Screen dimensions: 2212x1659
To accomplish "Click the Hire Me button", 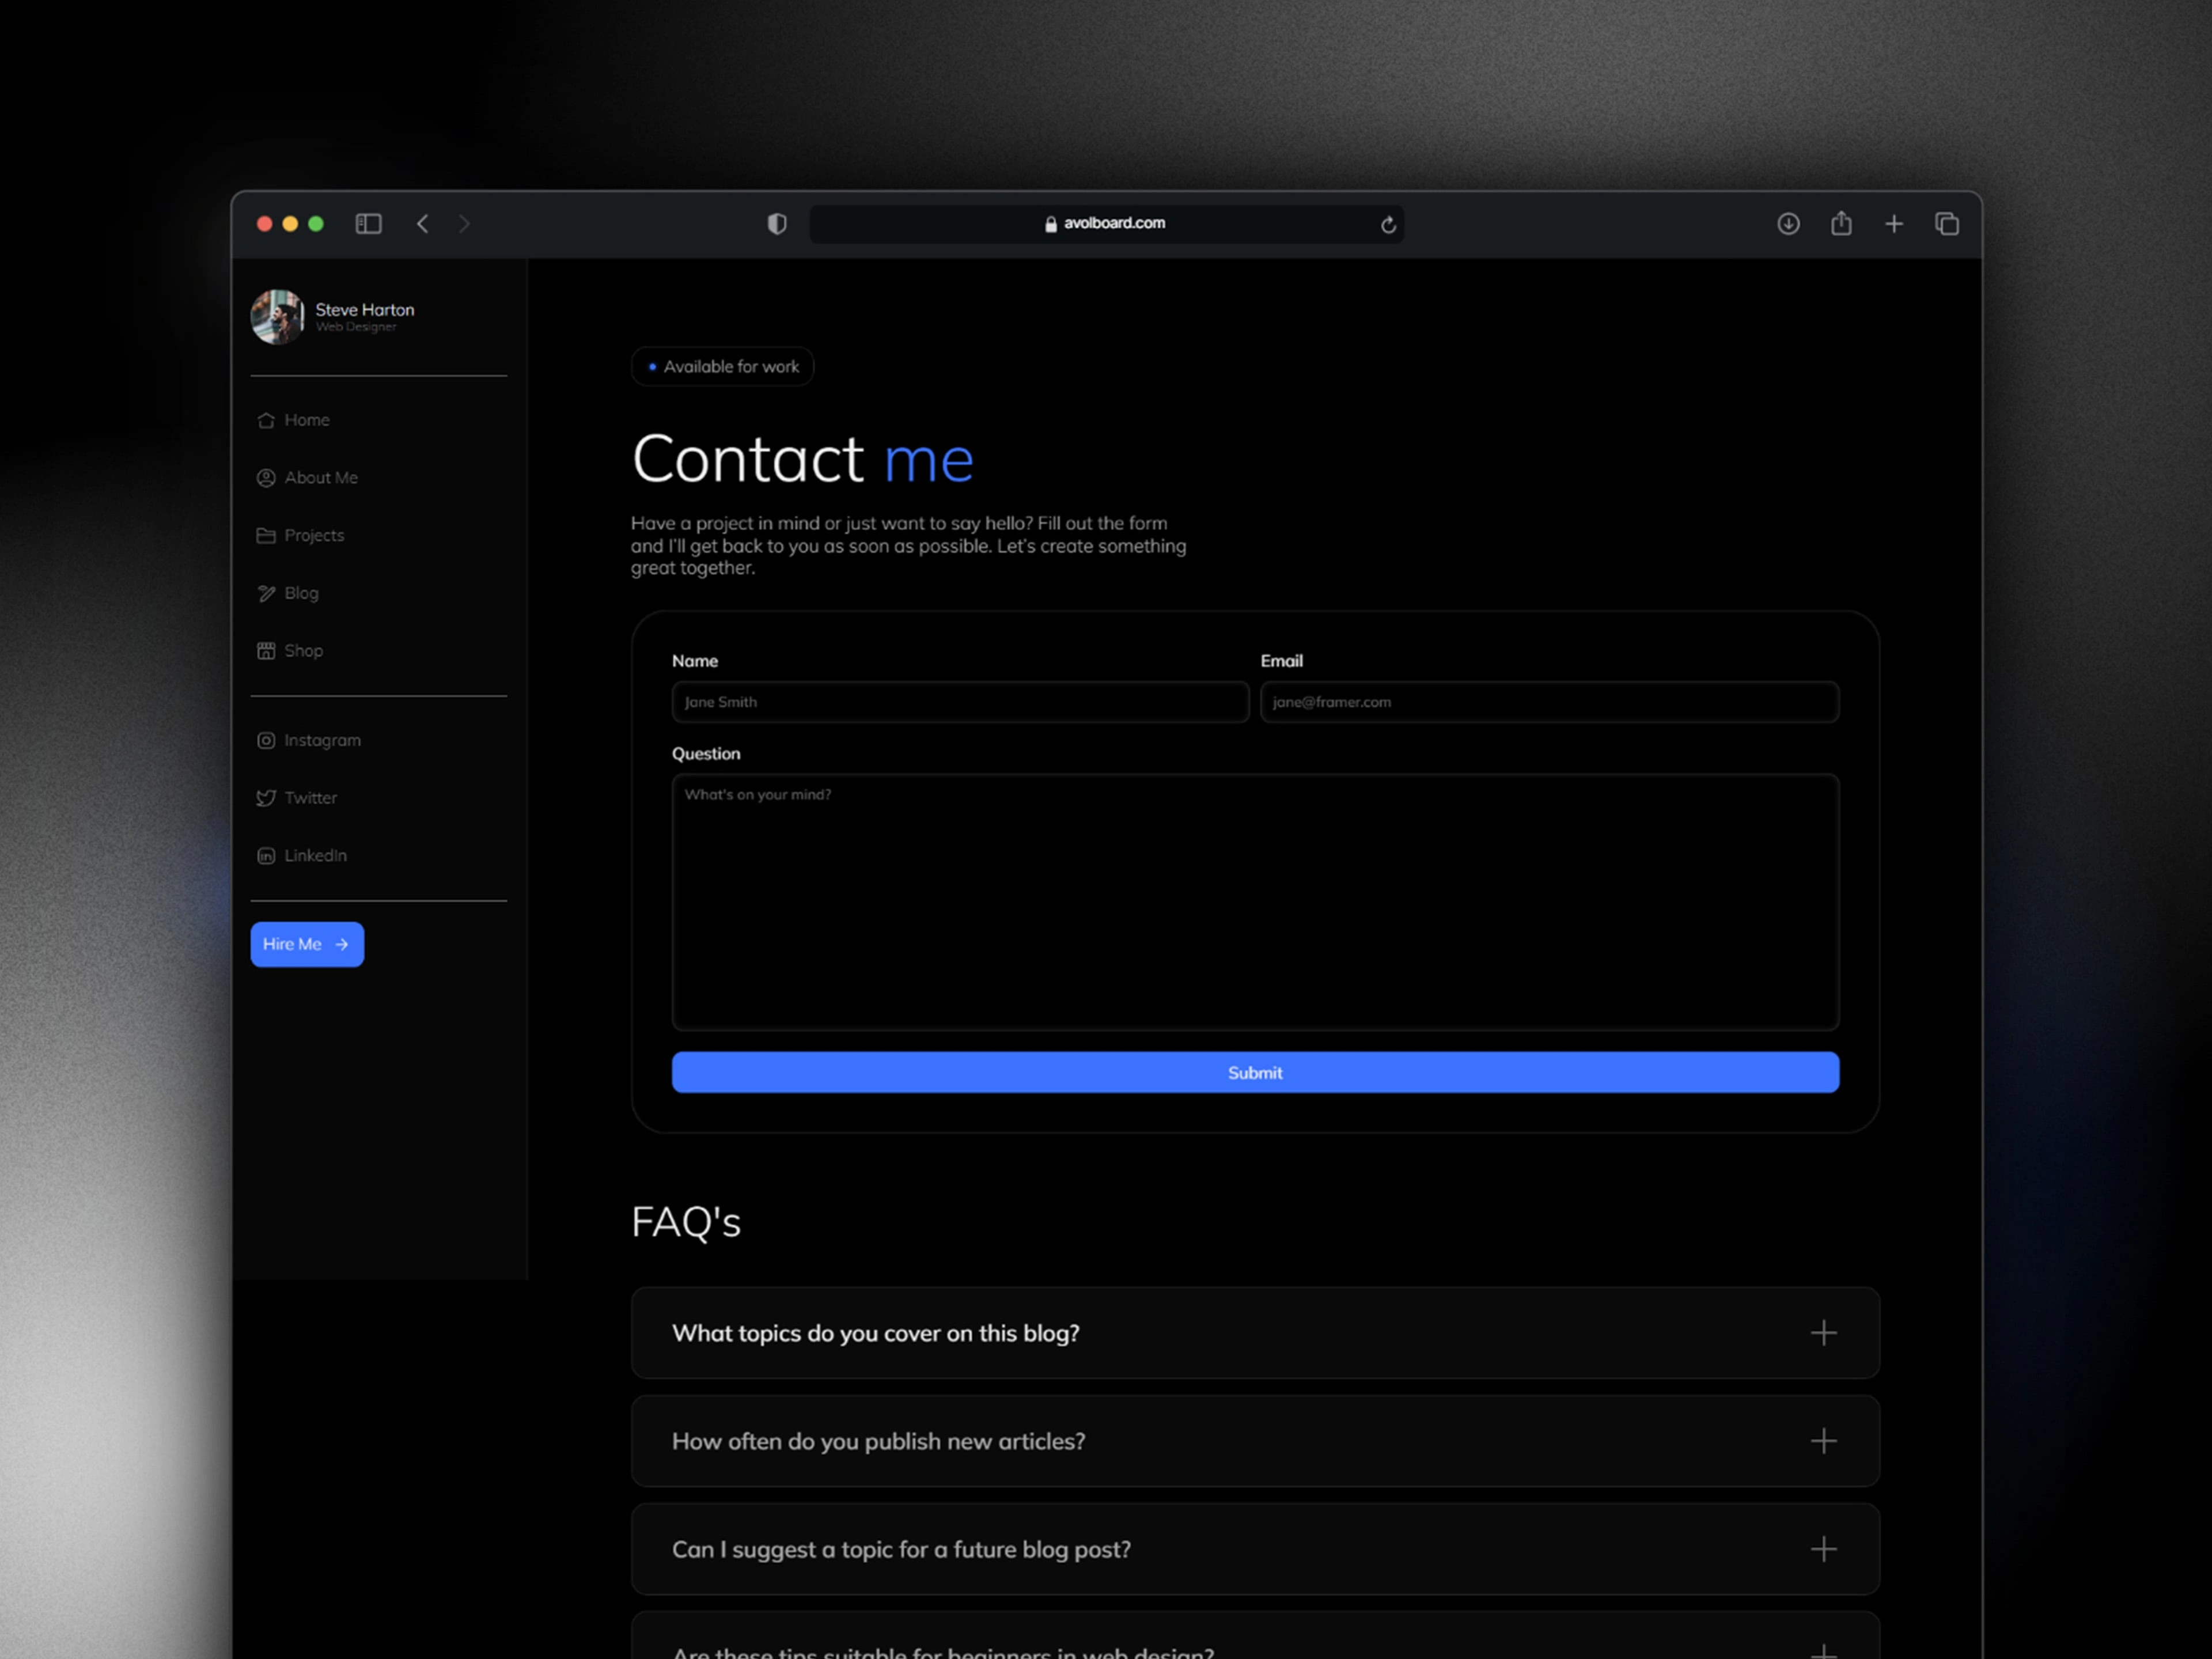I will [x=307, y=944].
